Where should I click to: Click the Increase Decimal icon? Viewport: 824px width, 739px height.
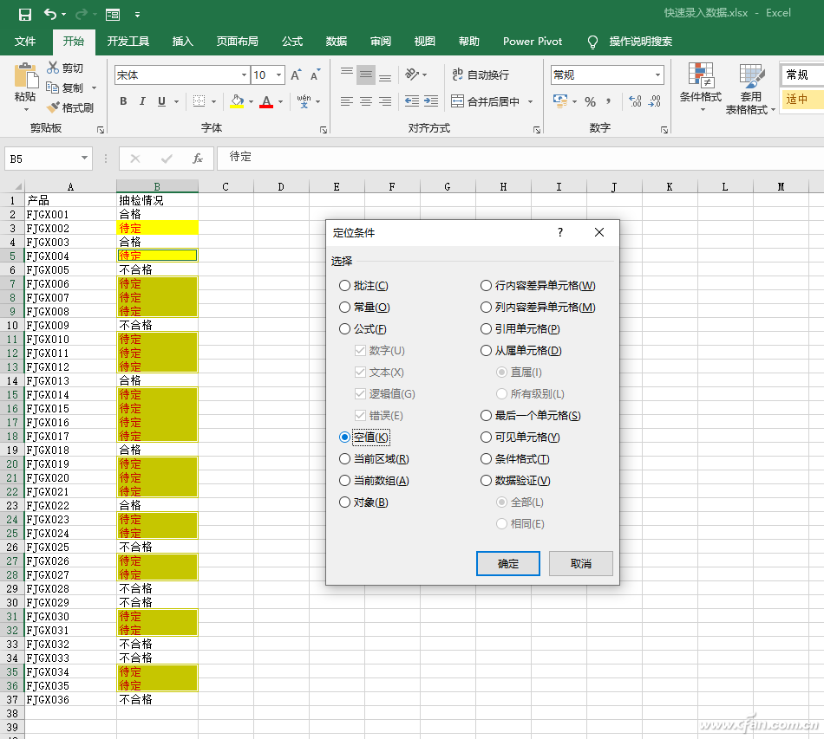[635, 101]
